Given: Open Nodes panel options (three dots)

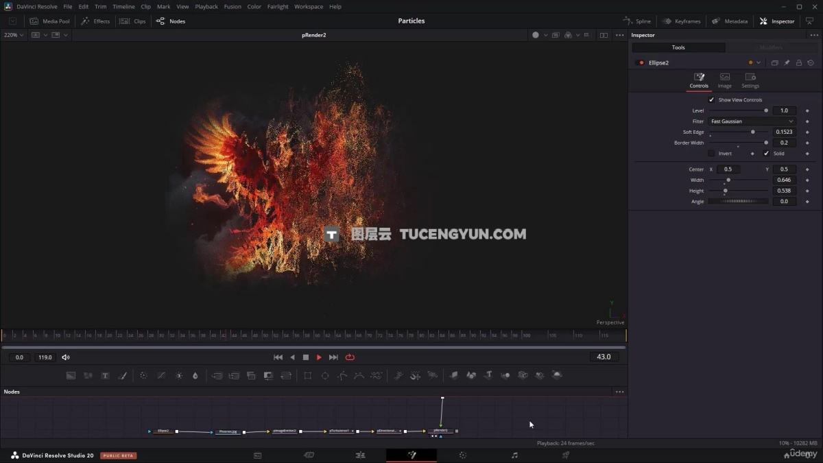Looking at the screenshot, I should pyautogui.click(x=620, y=392).
